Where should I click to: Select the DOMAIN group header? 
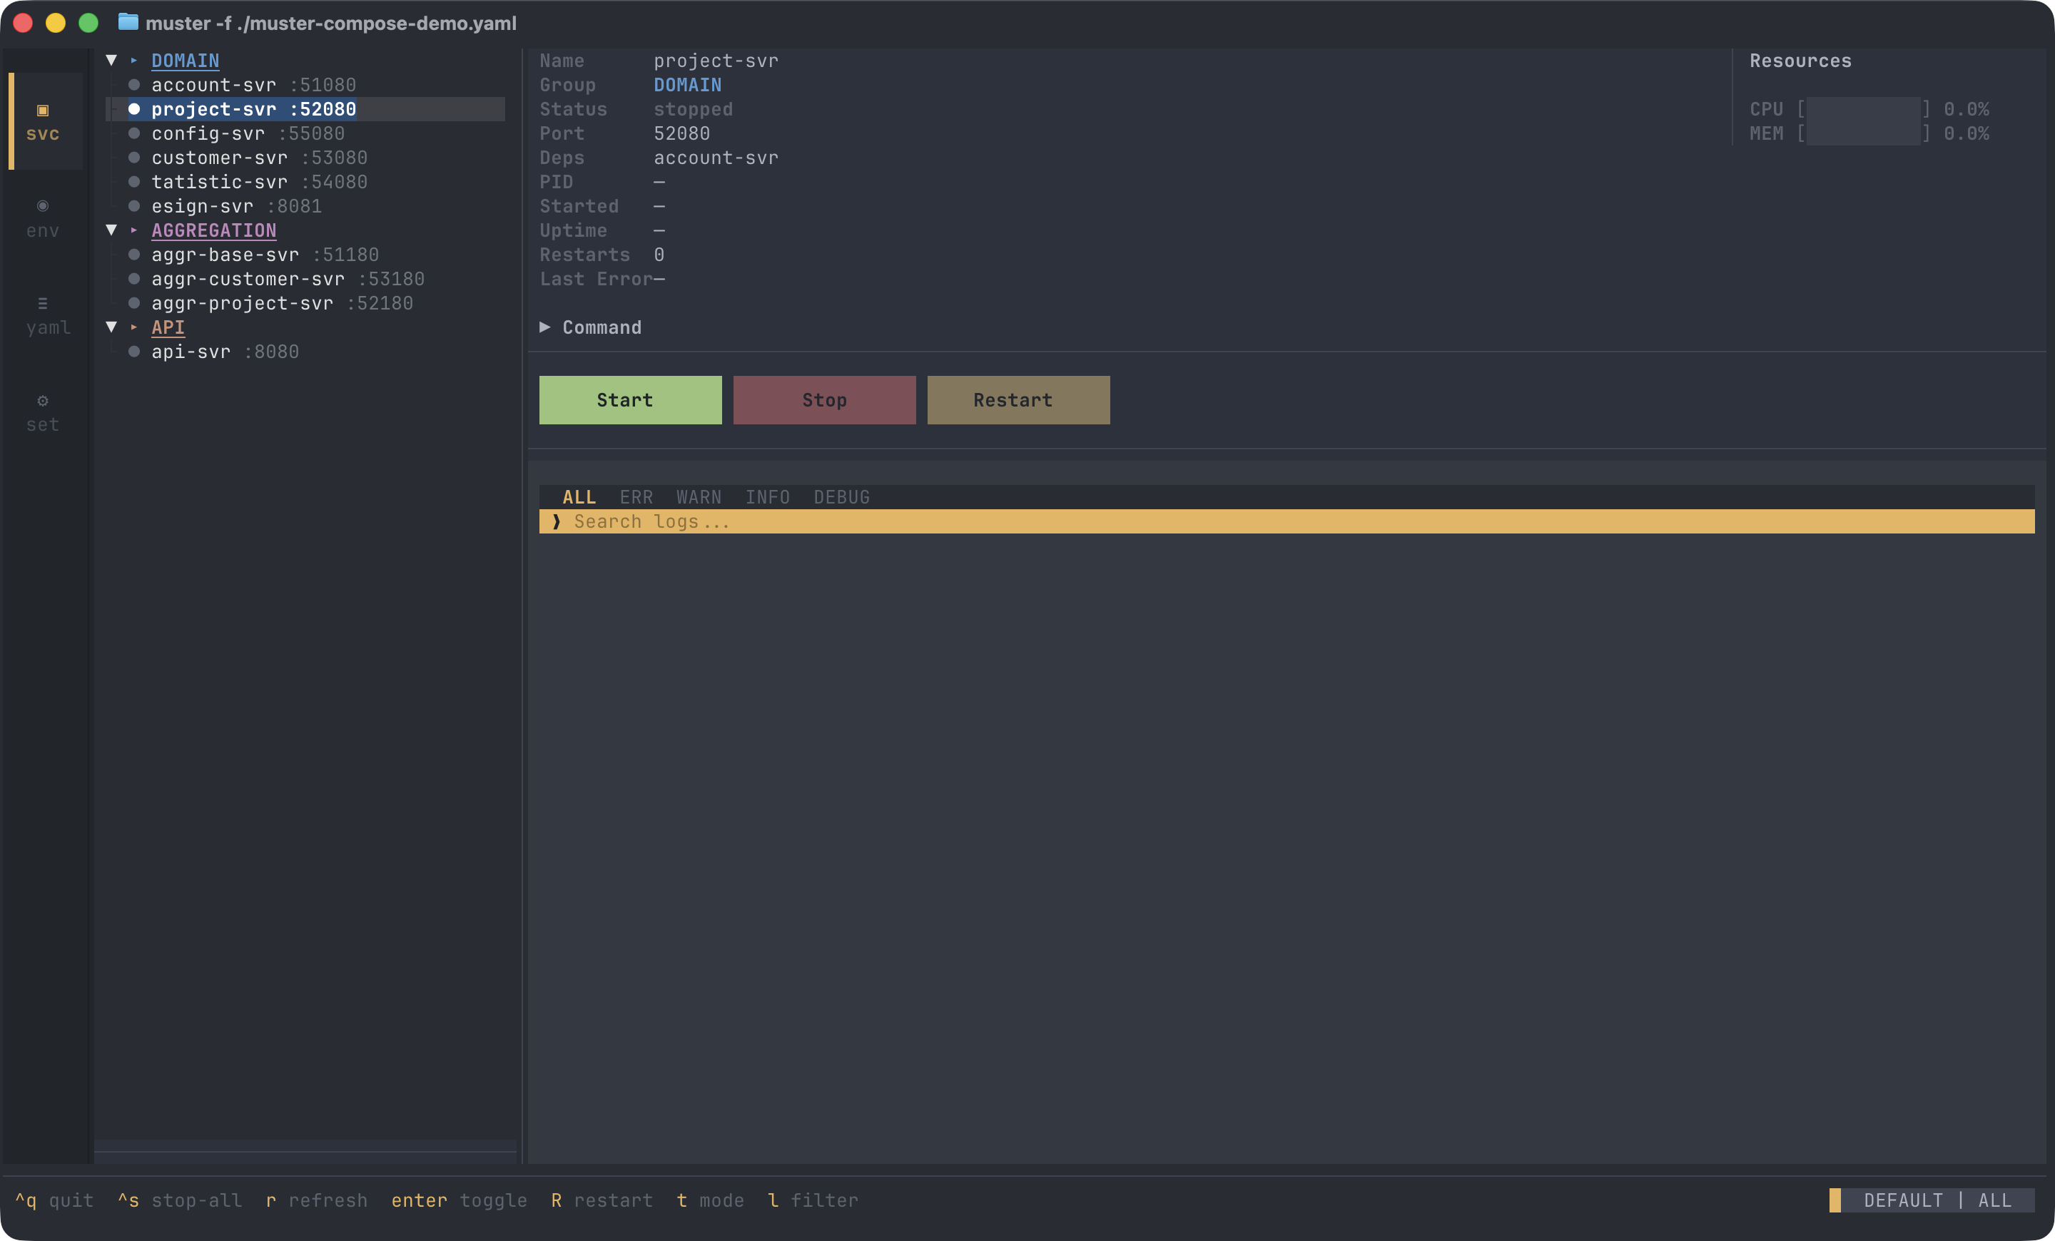(185, 61)
